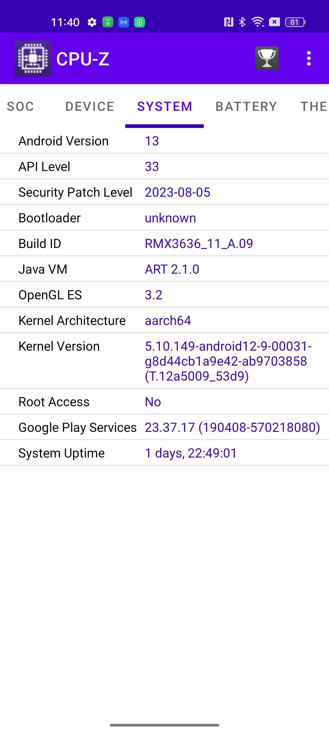Select the SYSTEM tab
Screen dimensions: 329x733
tap(164, 106)
